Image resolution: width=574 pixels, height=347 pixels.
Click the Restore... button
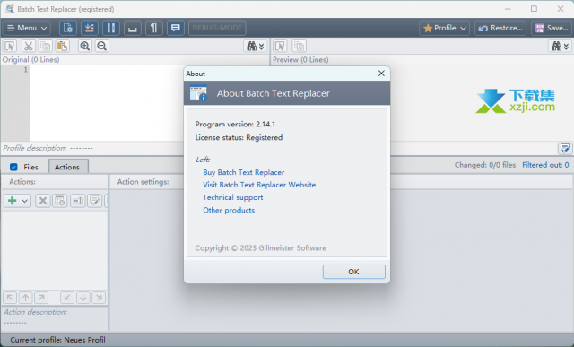(500, 28)
